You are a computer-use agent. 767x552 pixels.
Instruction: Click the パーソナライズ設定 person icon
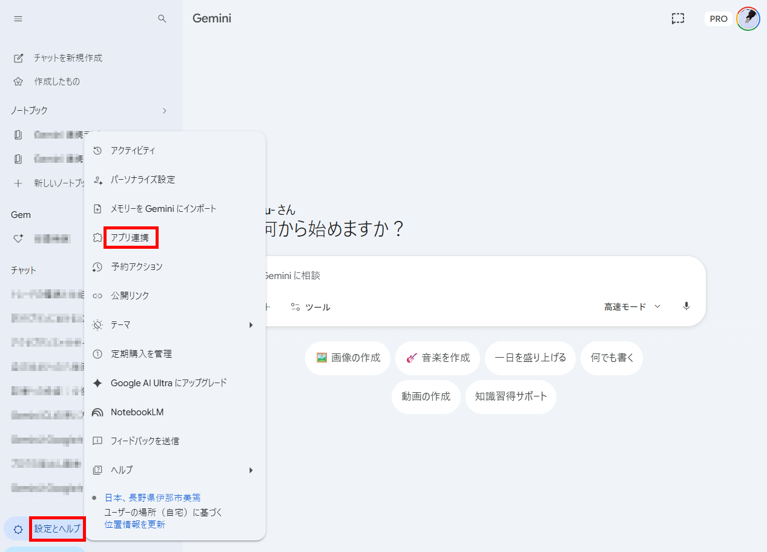click(97, 180)
